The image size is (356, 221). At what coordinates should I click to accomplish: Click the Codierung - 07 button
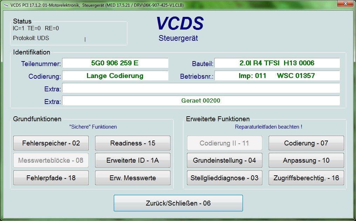pyautogui.click(x=306, y=143)
